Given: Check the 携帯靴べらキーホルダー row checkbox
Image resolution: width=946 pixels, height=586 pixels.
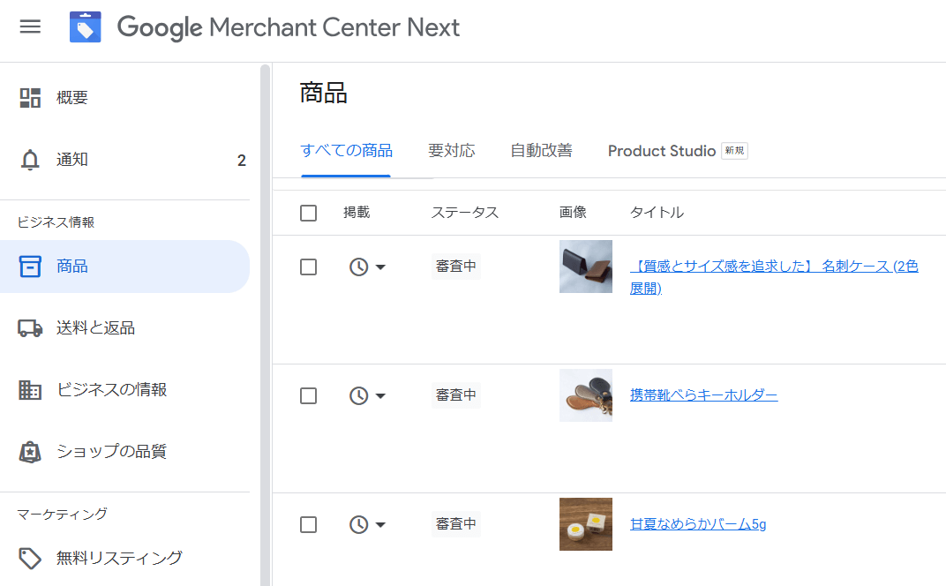Looking at the screenshot, I should click(x=308, y=395).
